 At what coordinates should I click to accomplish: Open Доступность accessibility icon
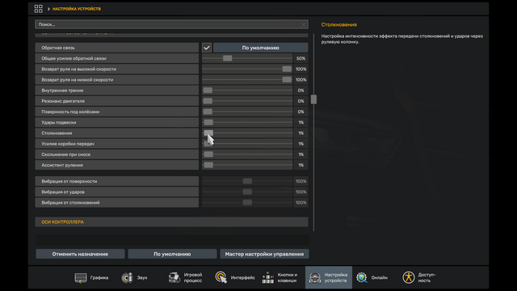(x=408, y=278)
